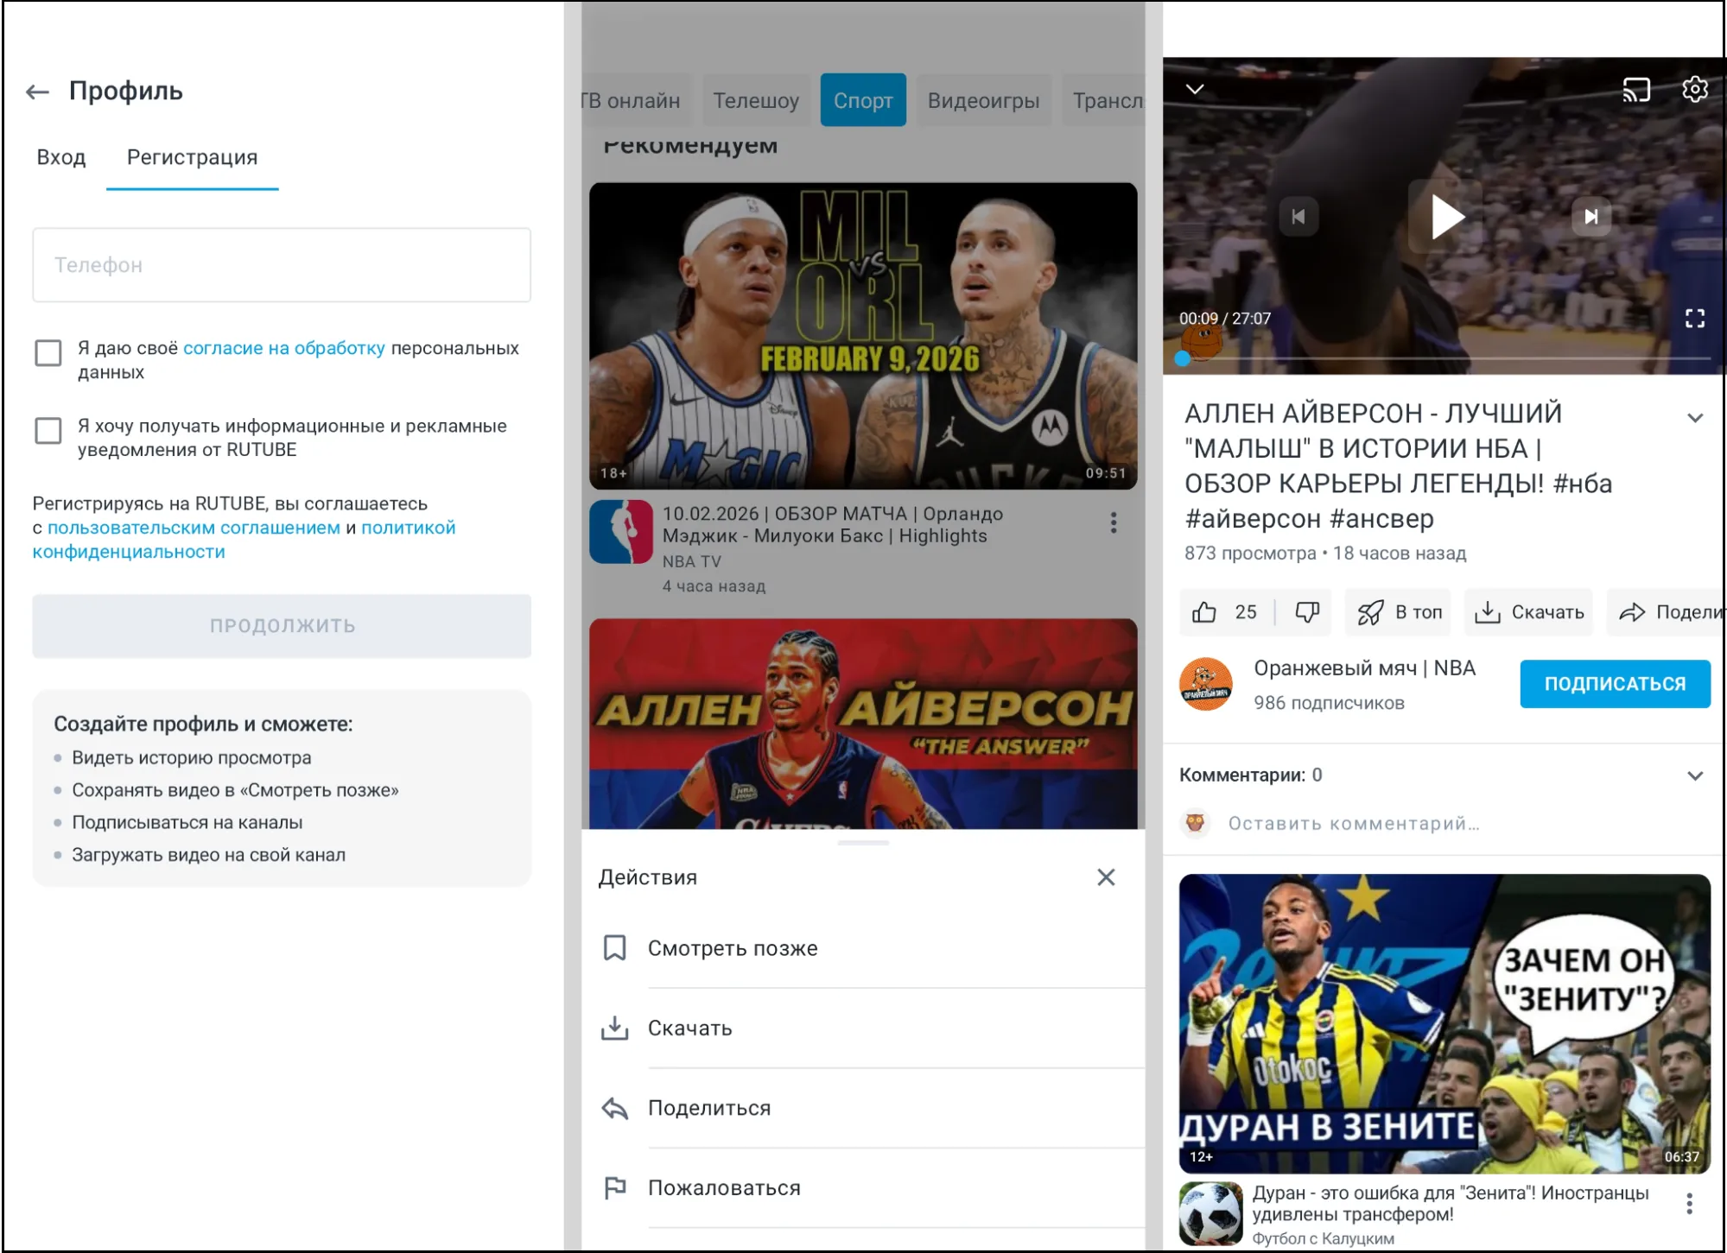Click the video progress bar scrubber
1727x1253 pixels.
[x=1183, y=358]
